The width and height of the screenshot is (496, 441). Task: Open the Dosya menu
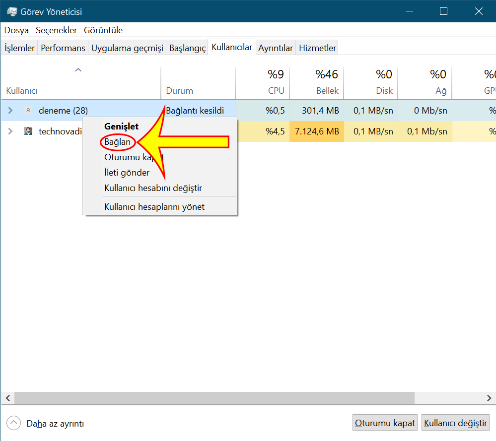[16, 30]
